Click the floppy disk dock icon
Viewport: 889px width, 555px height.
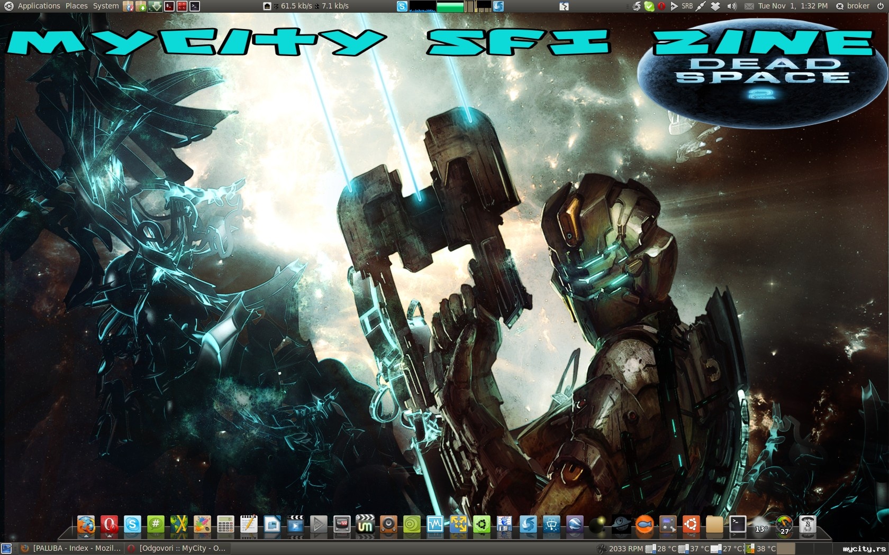tap(505, 525)
